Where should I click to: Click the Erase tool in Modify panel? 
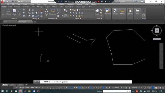42,10
